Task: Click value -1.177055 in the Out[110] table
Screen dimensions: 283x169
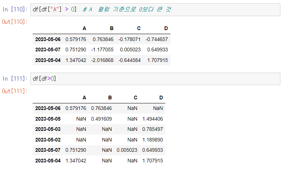Action: pos(102,49)
